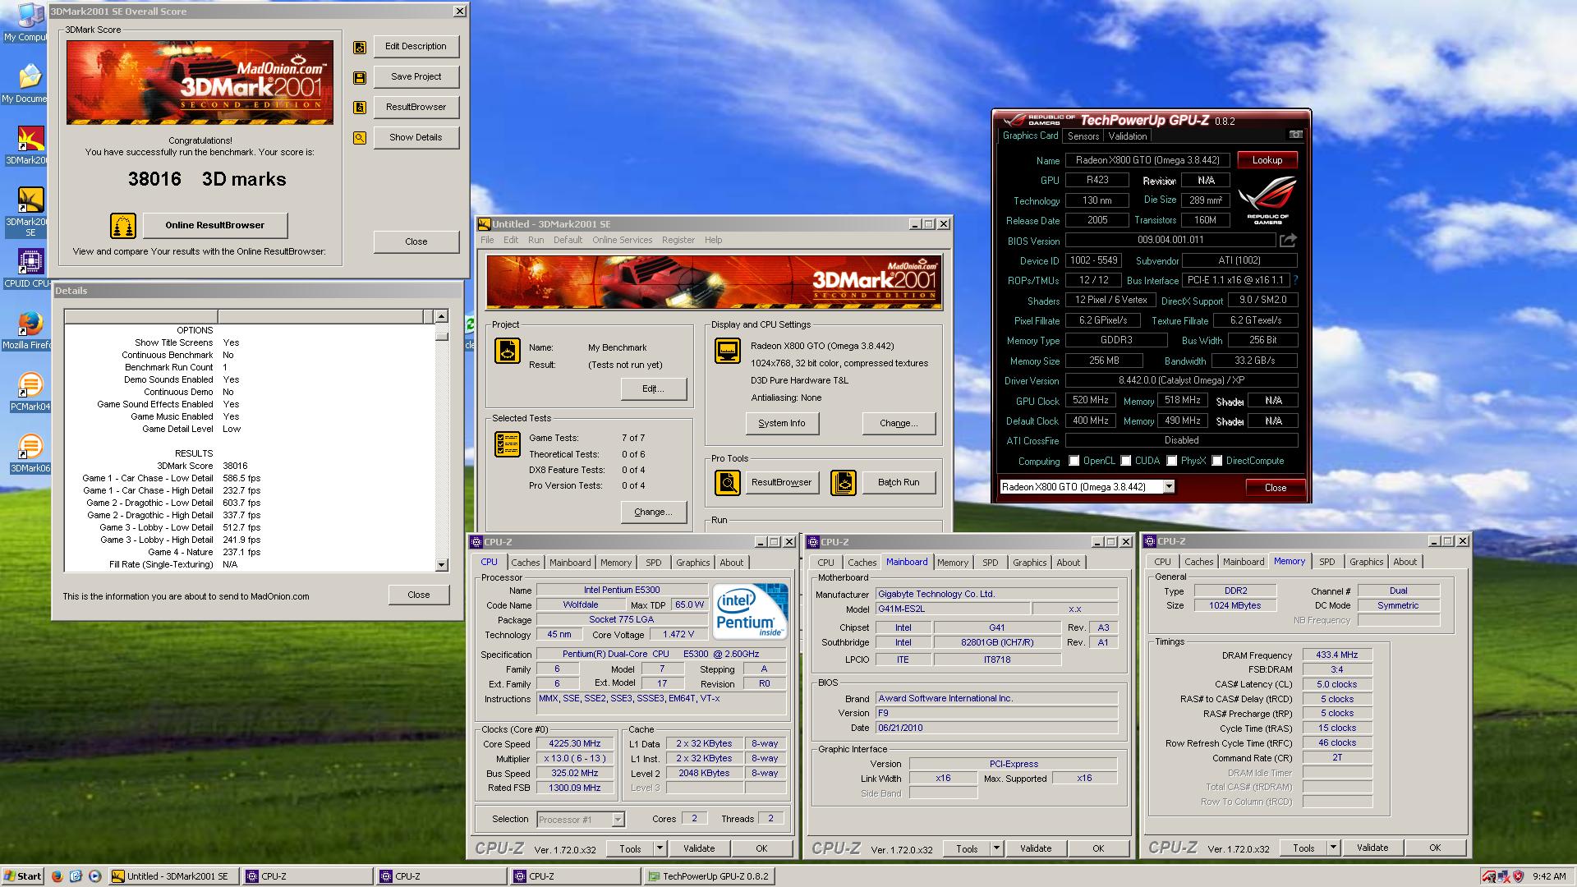Click the Save Project button
The height and width of the screenshot is (887, 1577).
[x=416, y=76]
